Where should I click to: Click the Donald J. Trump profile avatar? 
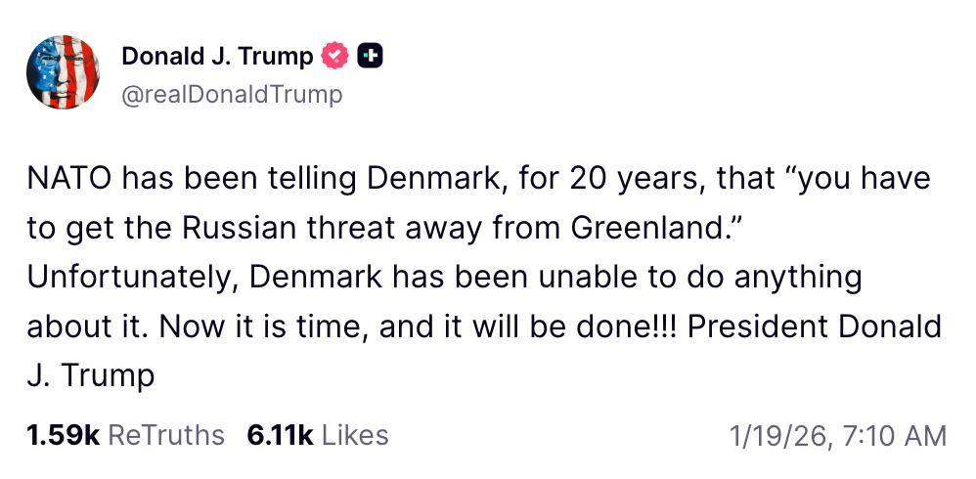click(x=63, y=71)
